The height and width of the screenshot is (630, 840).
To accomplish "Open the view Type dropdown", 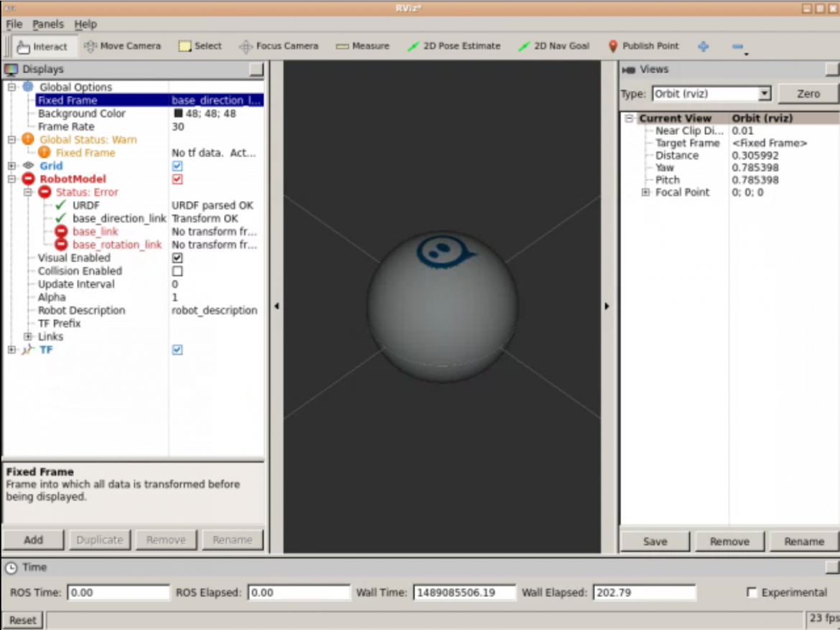I will (711, 94).
